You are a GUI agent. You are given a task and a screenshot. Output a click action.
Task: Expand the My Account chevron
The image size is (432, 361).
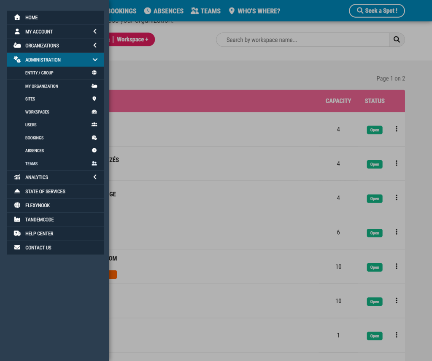[95, 31]
